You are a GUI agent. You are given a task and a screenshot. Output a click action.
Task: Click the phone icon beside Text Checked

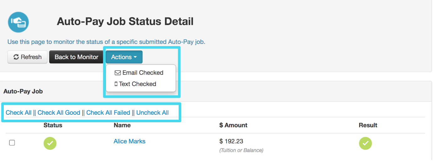pyautogui.click(x=116, y=84)
